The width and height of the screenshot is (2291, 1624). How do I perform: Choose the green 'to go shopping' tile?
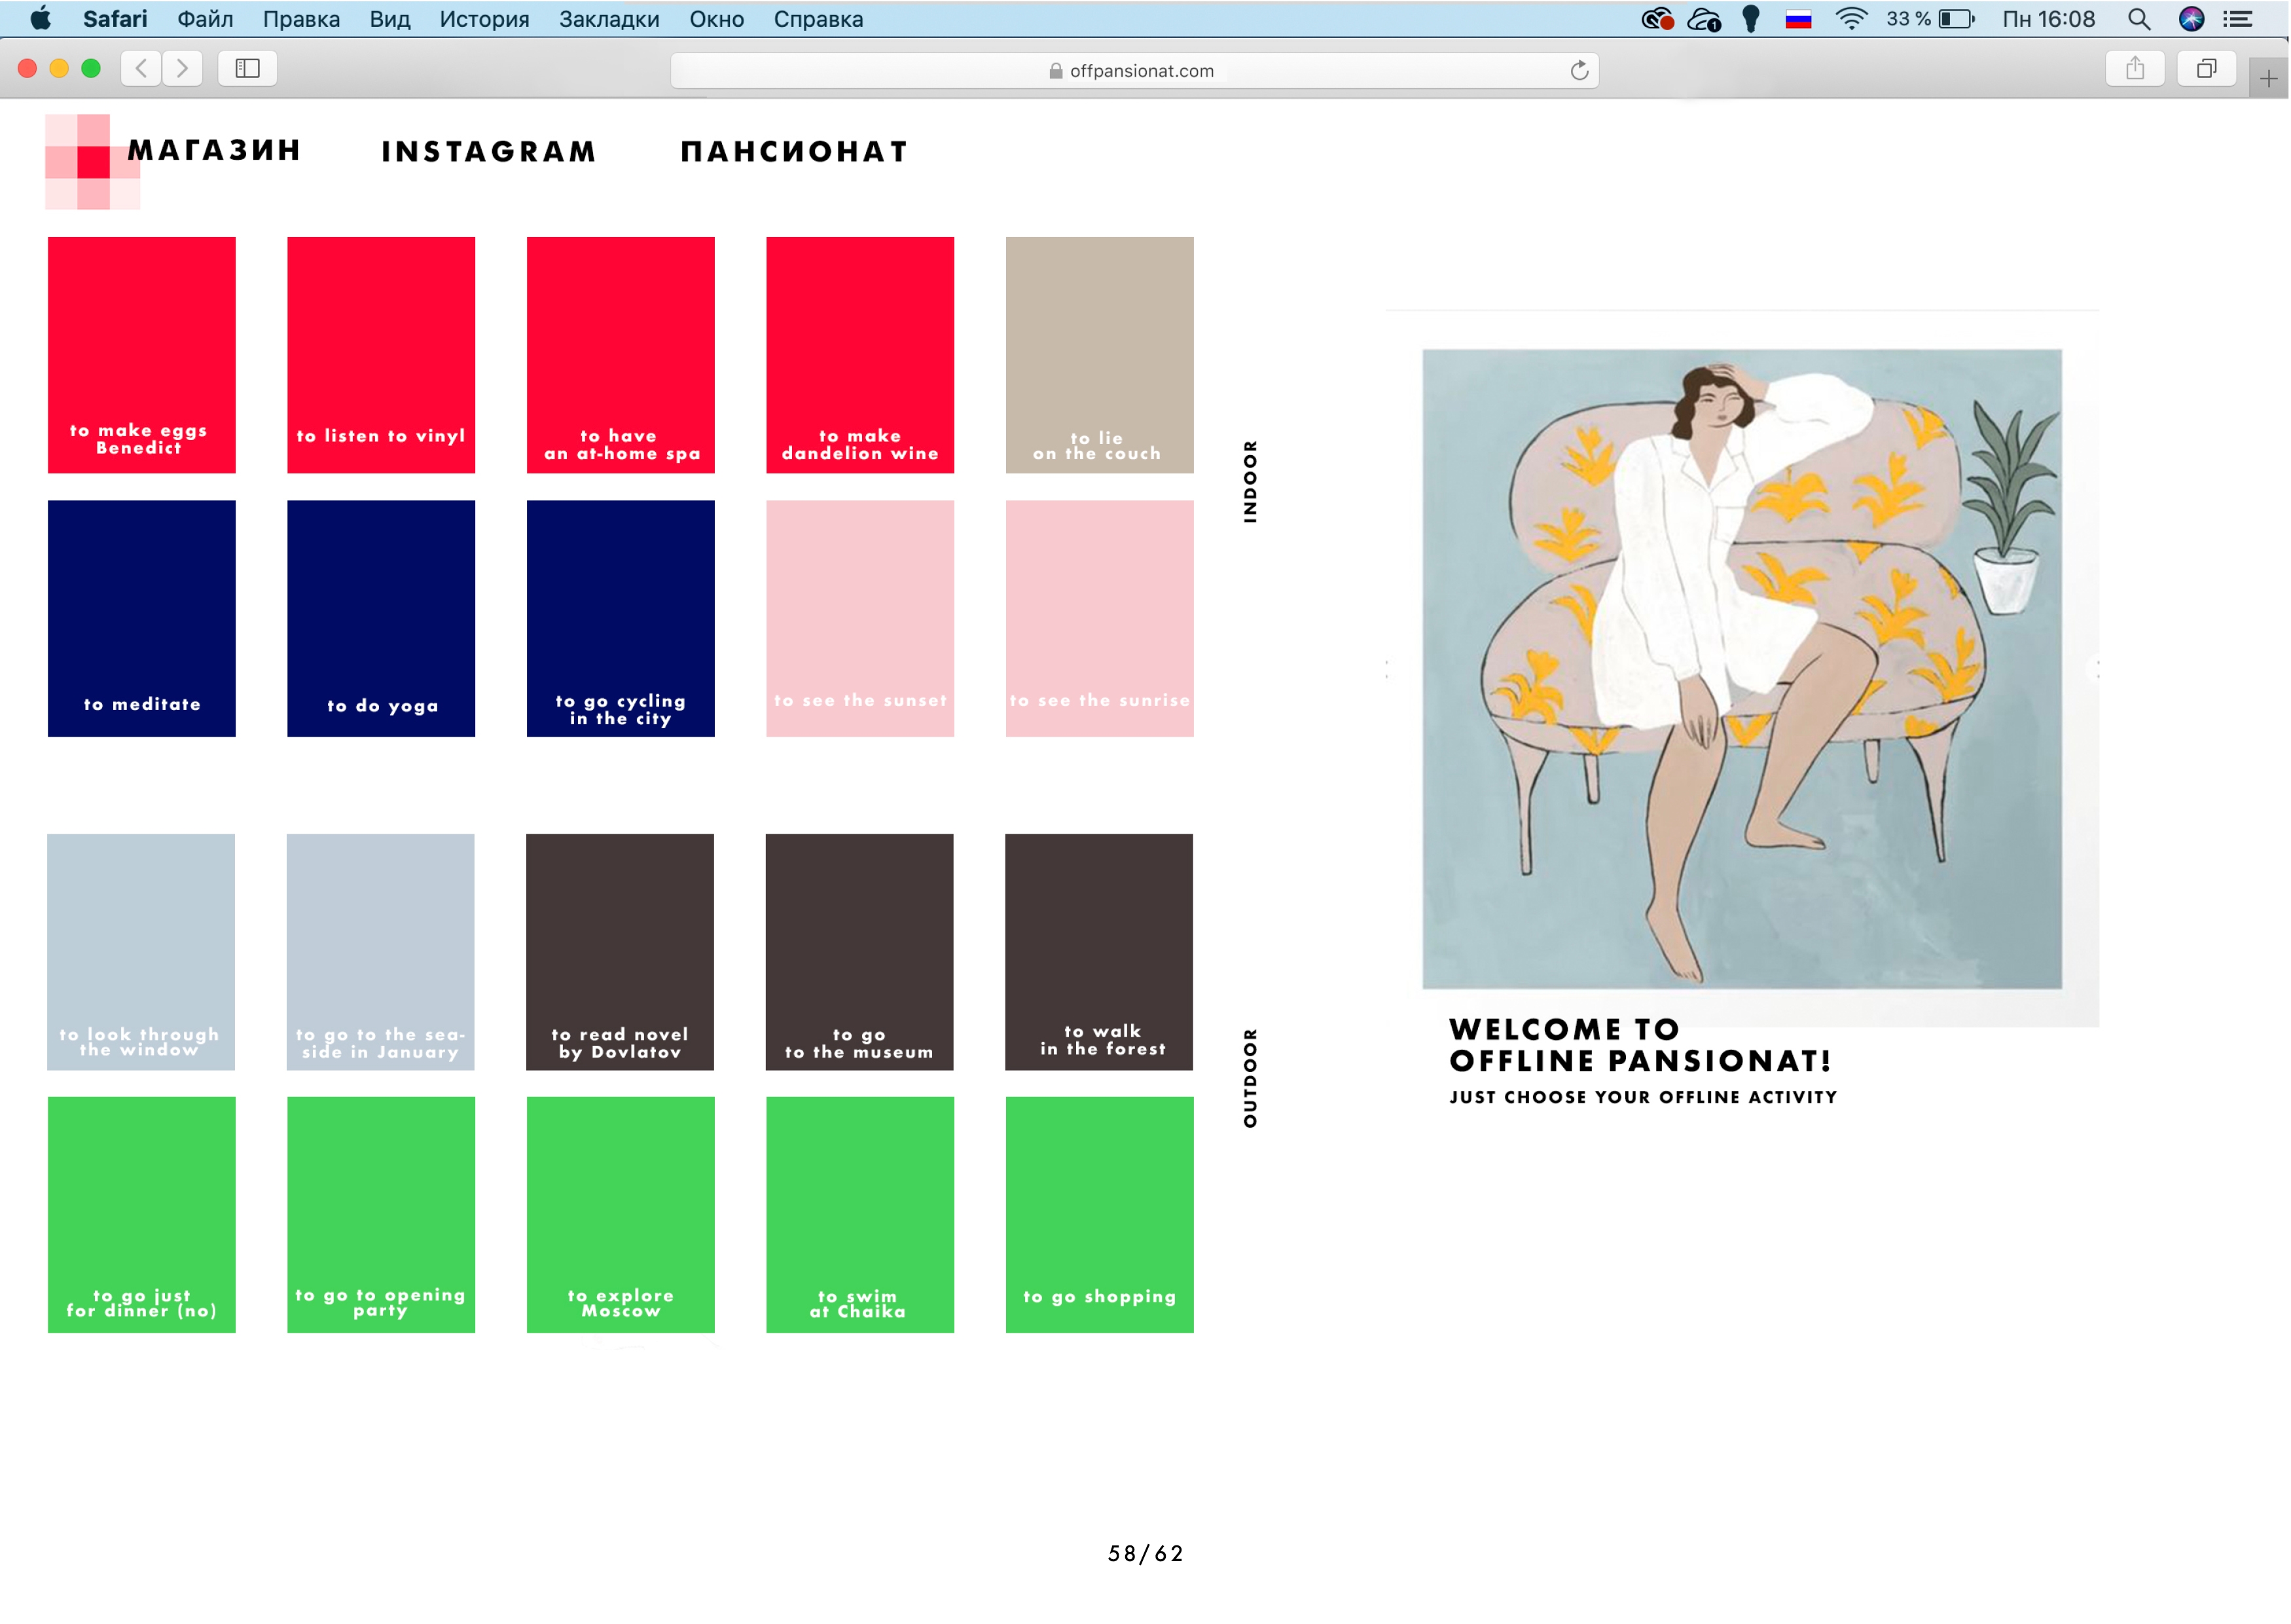point(1100,1215)
